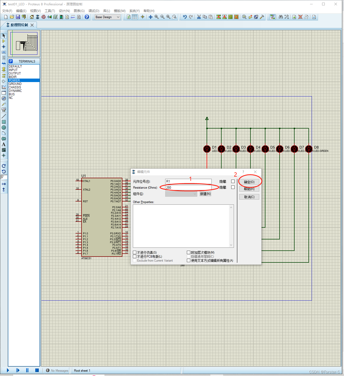The width and height of the screenshot is (344, 376).
Task: Select the Terminals Mode tool
Action: click(4, 76)
